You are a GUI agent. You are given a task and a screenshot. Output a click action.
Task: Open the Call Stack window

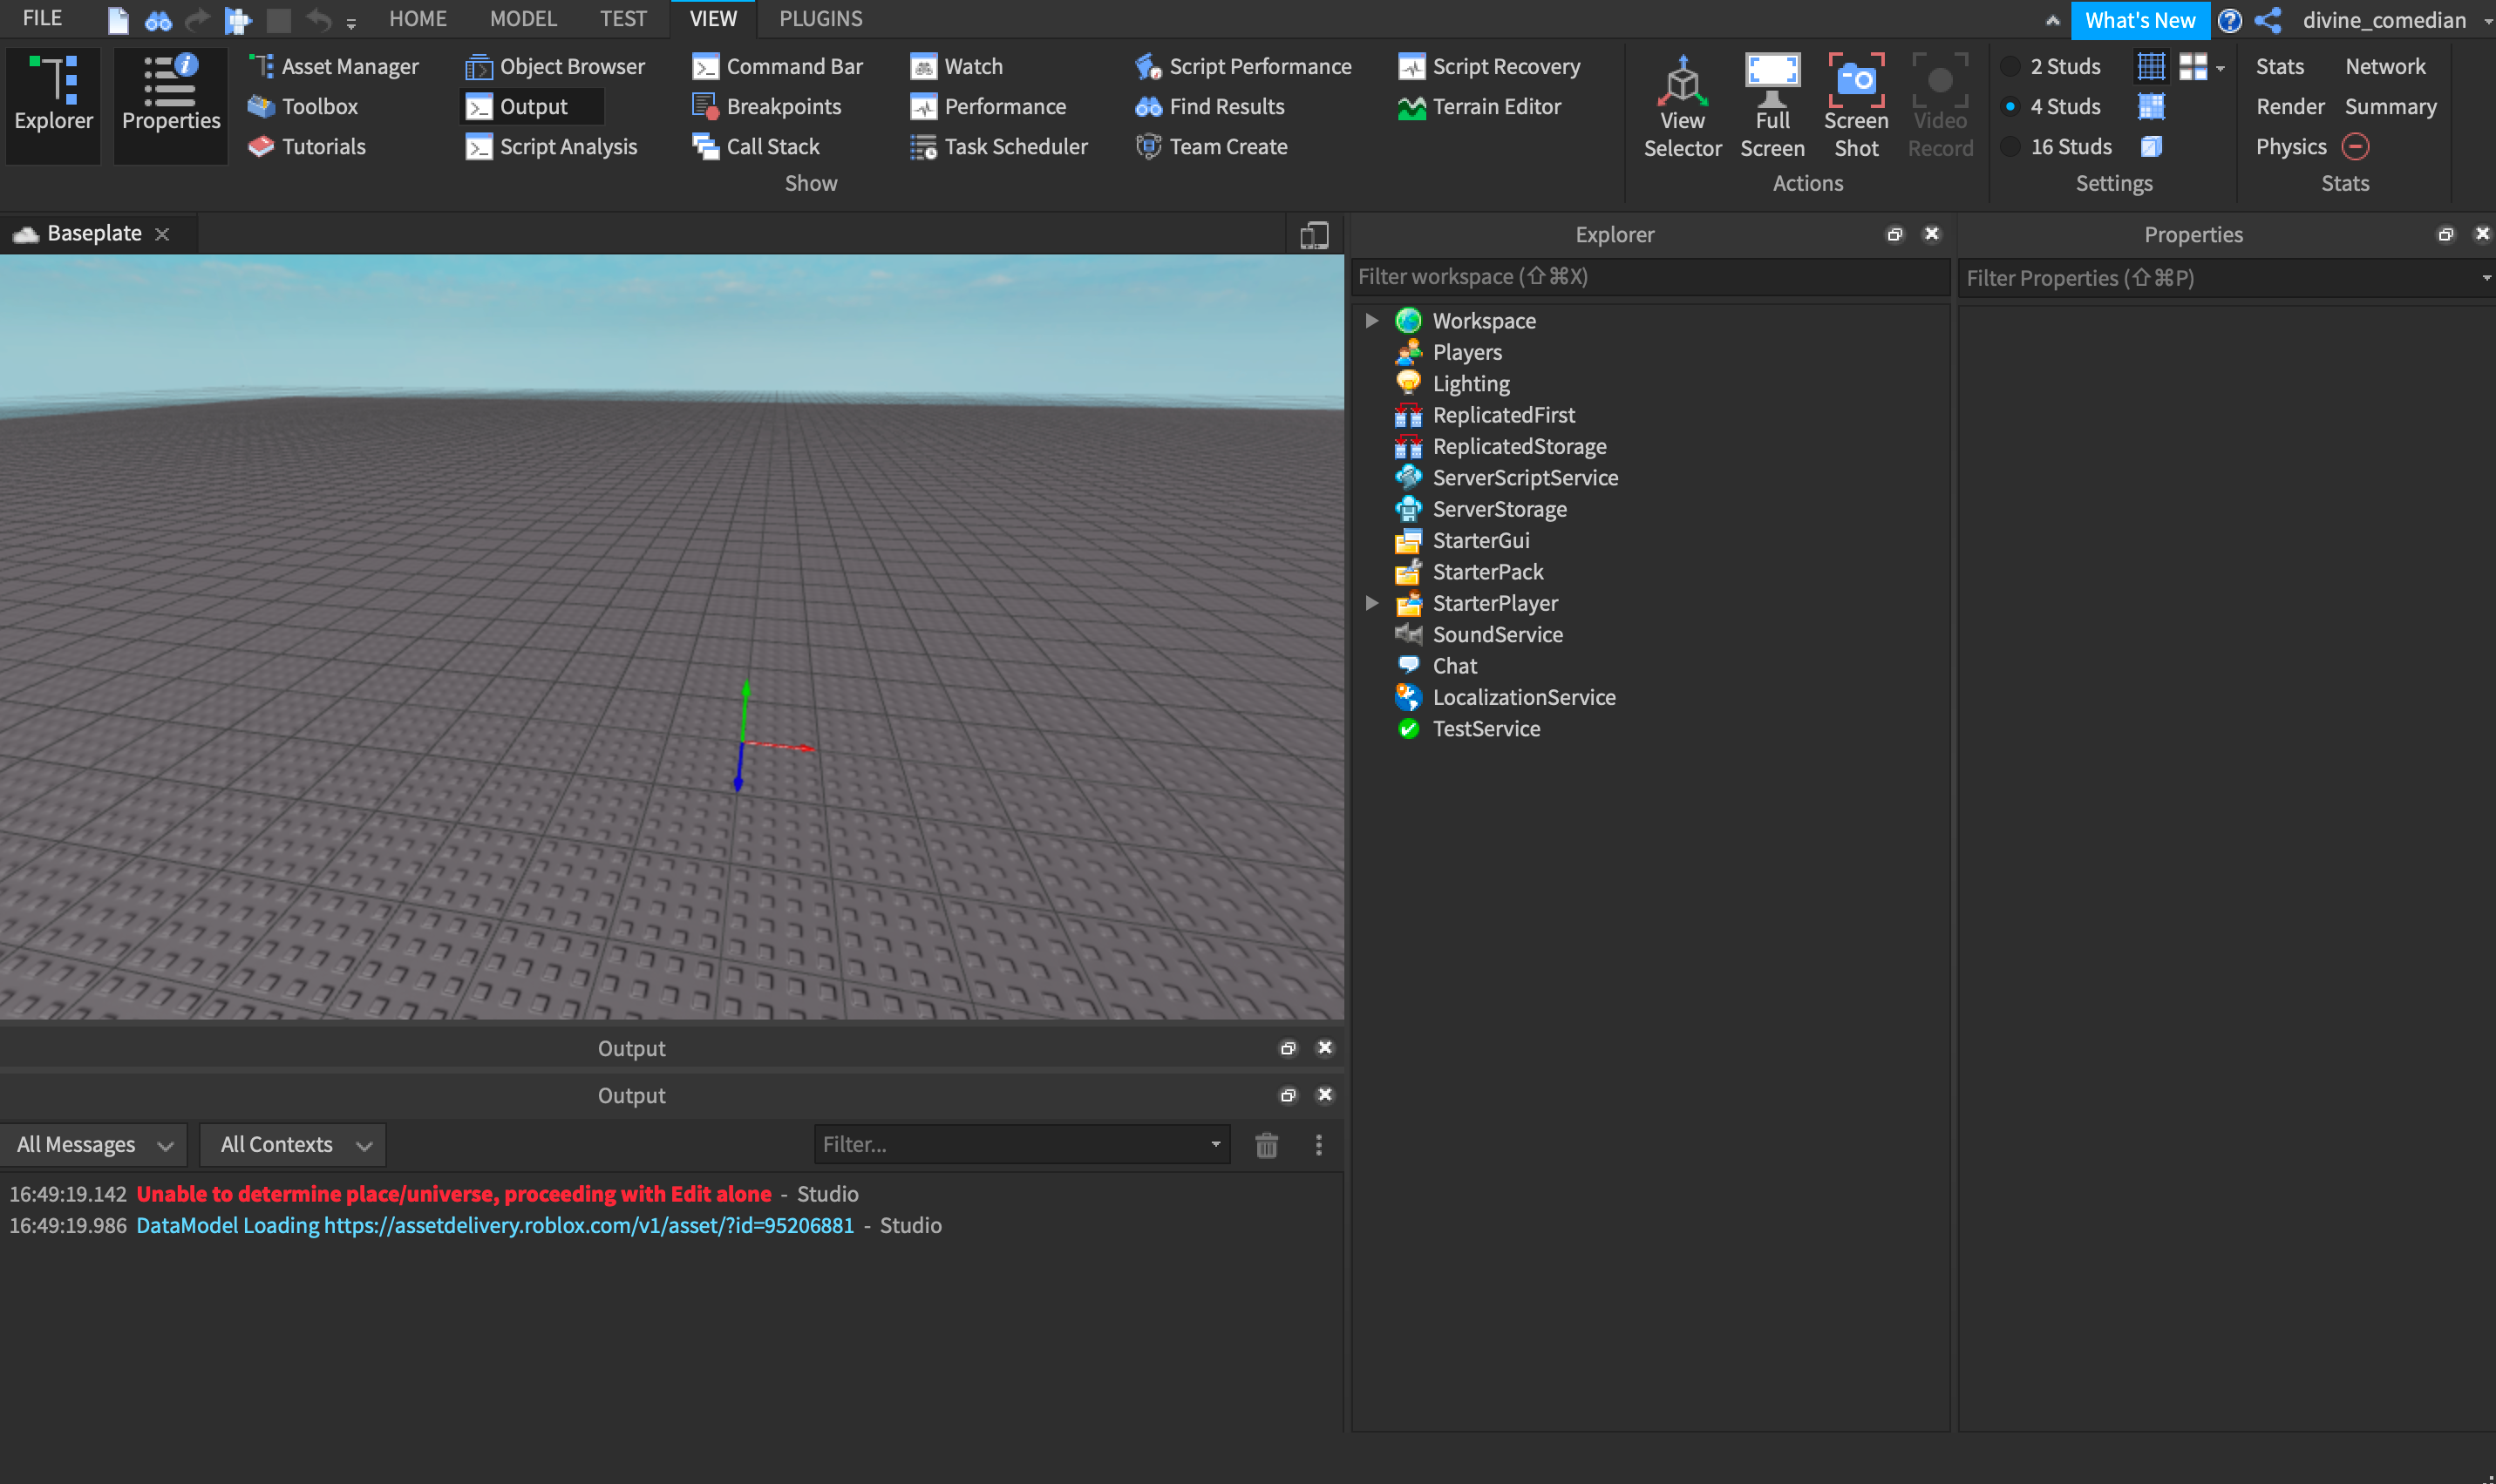757,146
